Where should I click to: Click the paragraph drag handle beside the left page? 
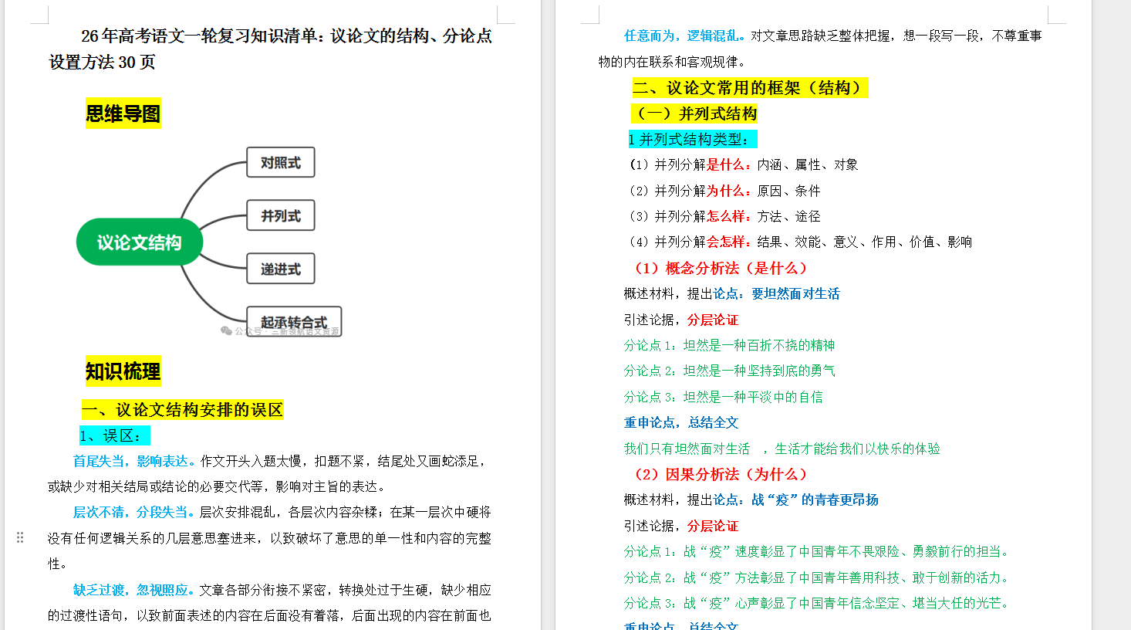(20, 537)
